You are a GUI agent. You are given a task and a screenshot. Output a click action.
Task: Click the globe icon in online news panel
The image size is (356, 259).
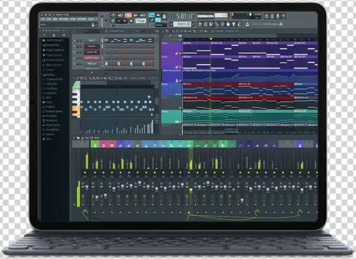pos(281,24)
